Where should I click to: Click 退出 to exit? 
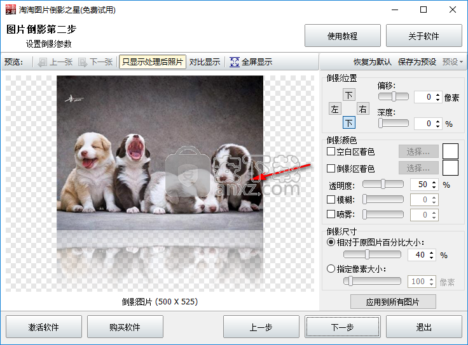coord(424,327)
